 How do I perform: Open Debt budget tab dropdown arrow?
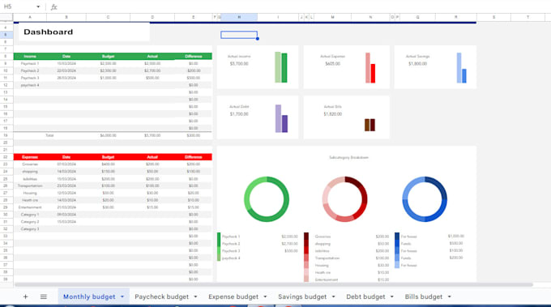pyautogui.click(x=392, y=296)
